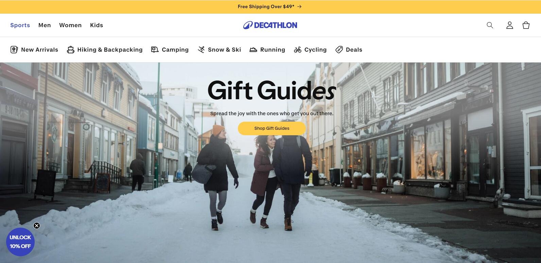The width and height of the screenshot is (541, 263).
Task: Click the Snow & Ski skier icon
Action: [x=201, y=50]
